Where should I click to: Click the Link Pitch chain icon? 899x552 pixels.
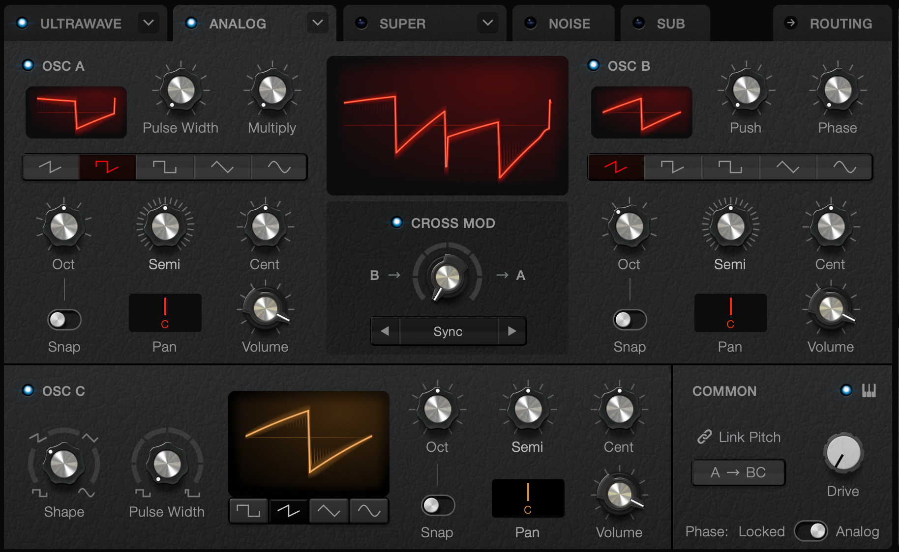coord(705,437)
